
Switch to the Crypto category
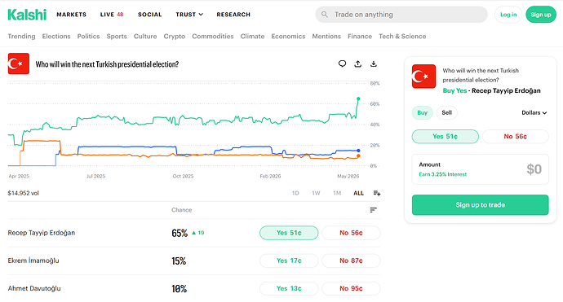click(x=175, y=36)
